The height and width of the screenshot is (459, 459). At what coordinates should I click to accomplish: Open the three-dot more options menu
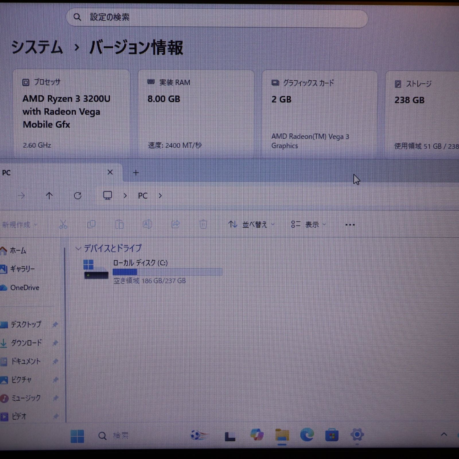click(350, 225)
